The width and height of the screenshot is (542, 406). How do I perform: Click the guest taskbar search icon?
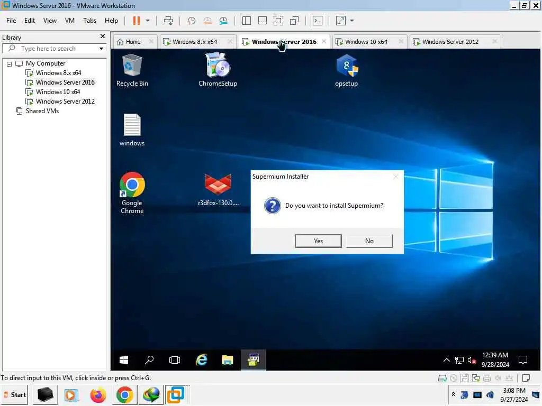tap(149, 360)
